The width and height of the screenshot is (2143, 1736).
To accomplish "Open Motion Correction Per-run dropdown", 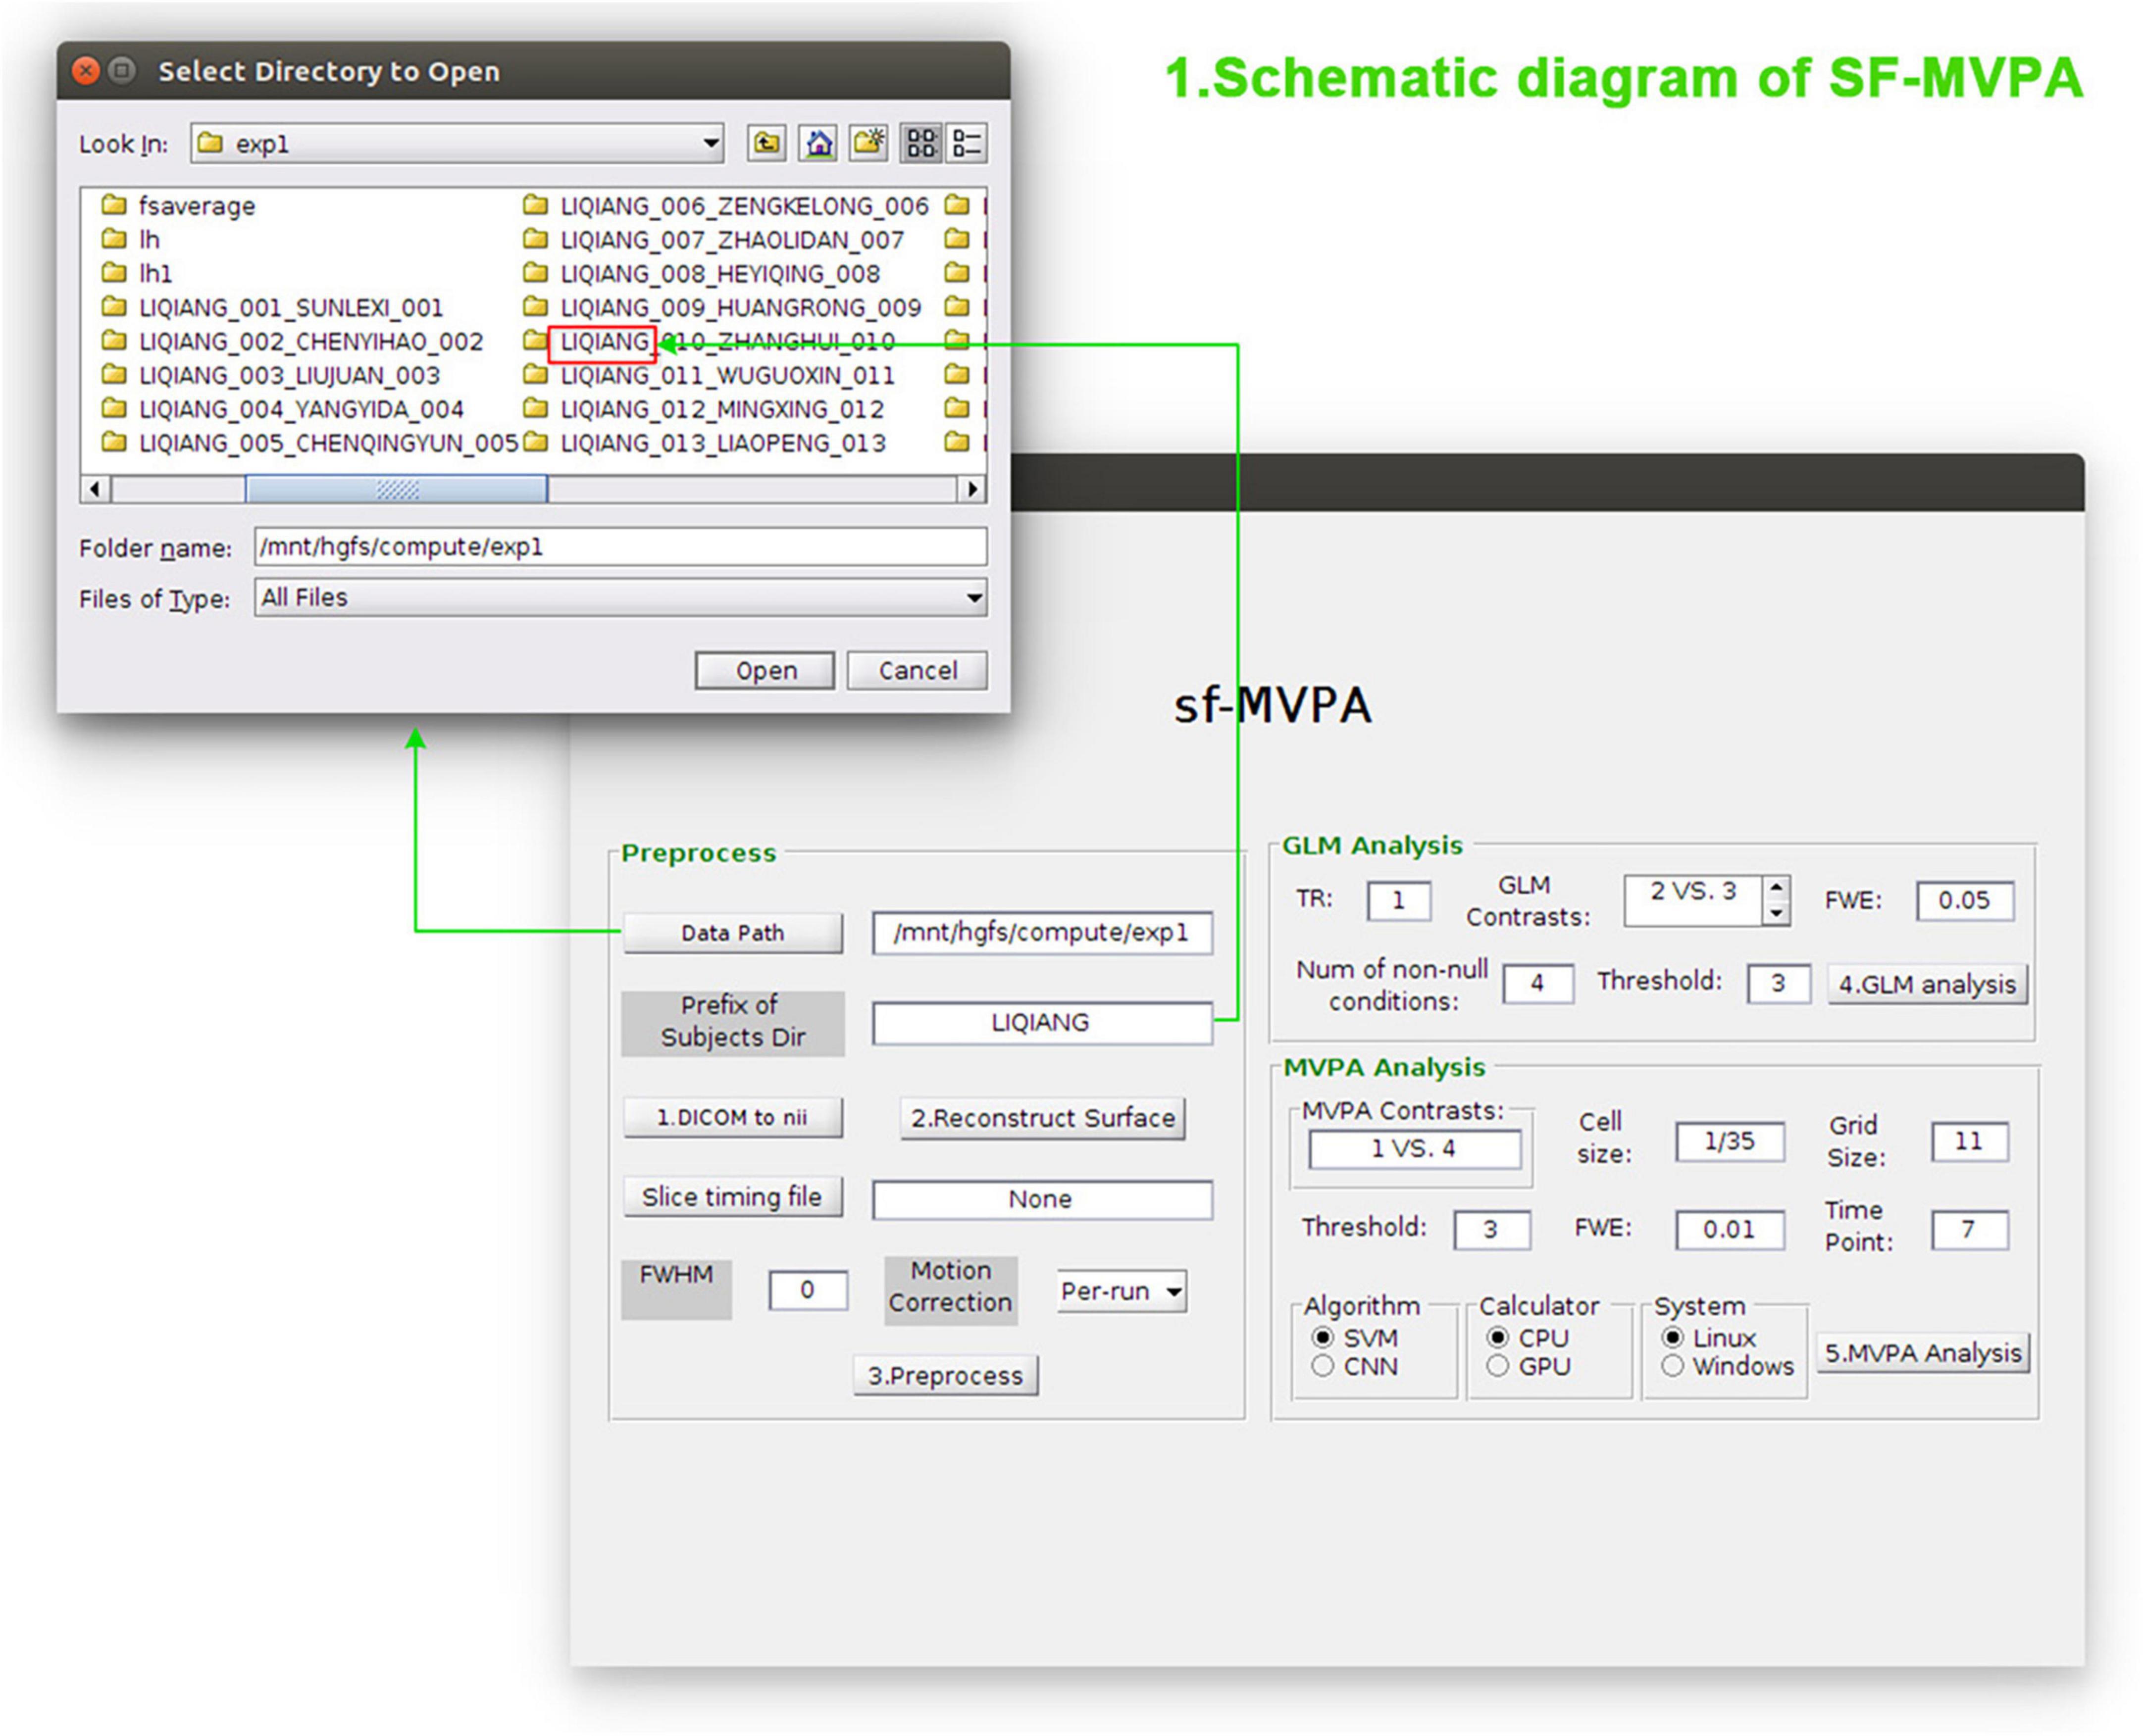I will click(1121, 1291).
